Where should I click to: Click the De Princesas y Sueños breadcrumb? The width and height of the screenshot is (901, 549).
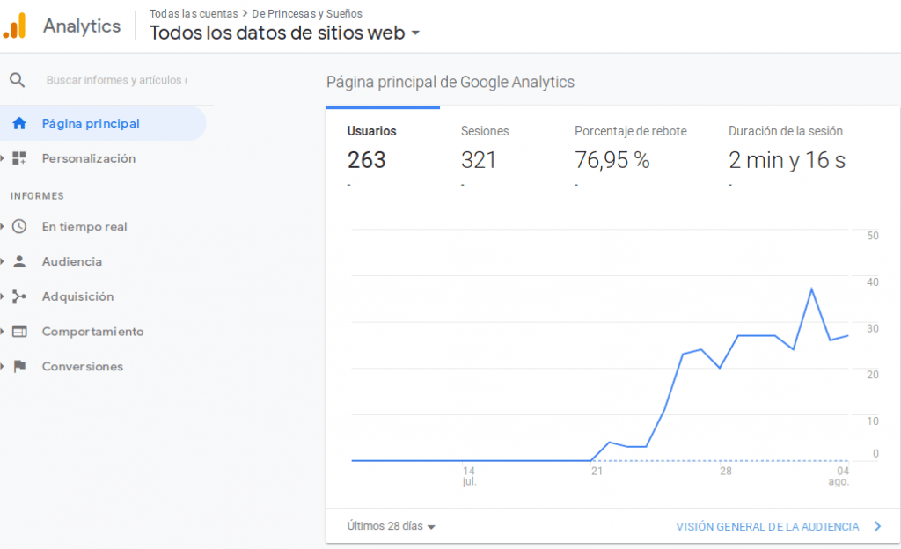coord(307,13)
